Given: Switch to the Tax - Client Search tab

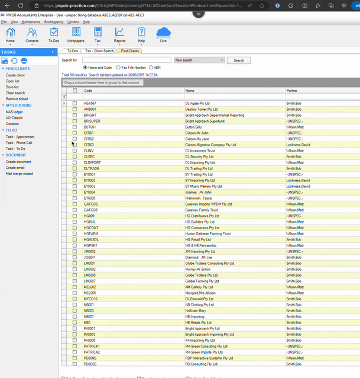Looking at the screenshot, I should (x=99, y=52).
